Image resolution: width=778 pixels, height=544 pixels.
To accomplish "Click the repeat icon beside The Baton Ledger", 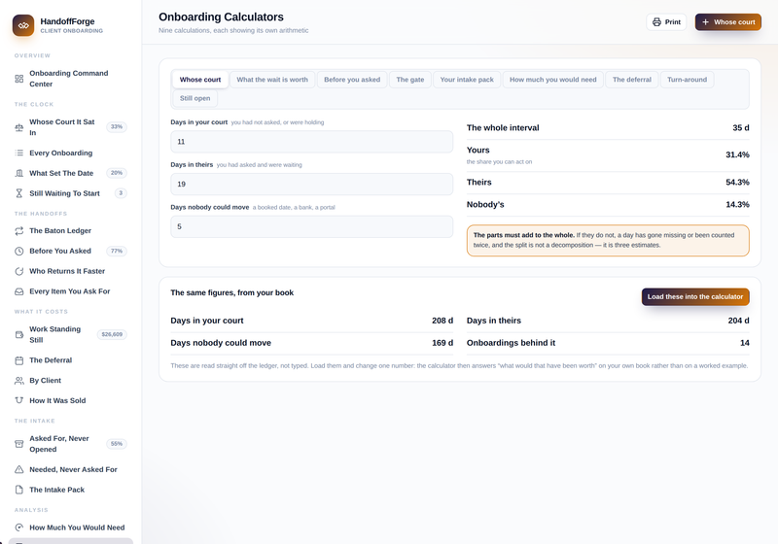I will (x=18, y=231).
